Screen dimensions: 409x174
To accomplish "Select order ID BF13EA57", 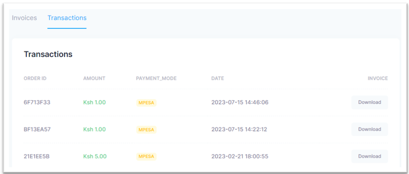I will click(37, 129).
